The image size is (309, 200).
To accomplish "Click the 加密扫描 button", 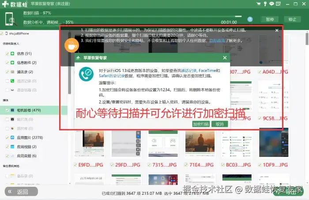I will click(201, 124).
